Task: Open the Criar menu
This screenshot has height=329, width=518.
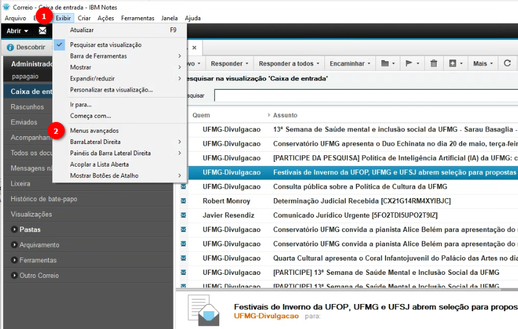Action: point(84,18)
